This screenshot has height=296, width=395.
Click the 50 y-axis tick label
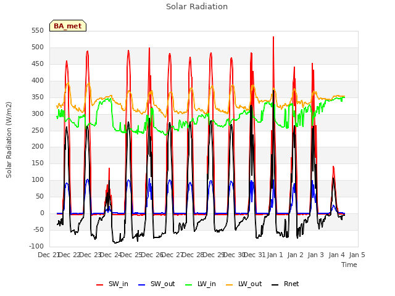[x=39, y=196]
